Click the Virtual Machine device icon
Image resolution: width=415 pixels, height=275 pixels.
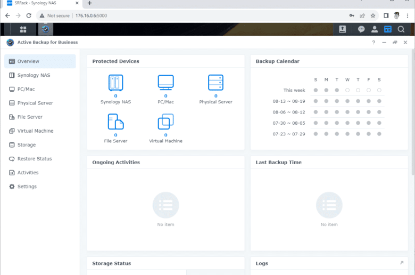point(165,122)
